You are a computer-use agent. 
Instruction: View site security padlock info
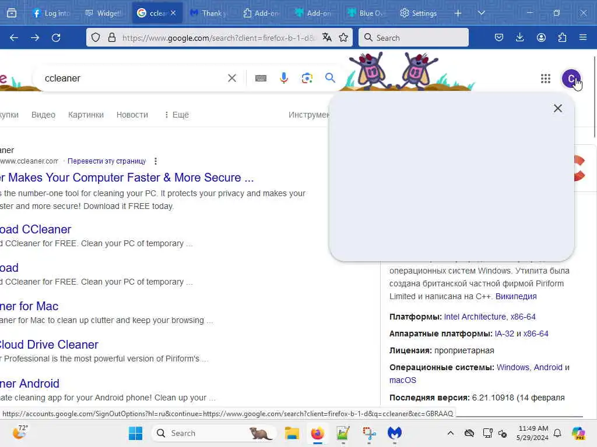tap(111, 38)
